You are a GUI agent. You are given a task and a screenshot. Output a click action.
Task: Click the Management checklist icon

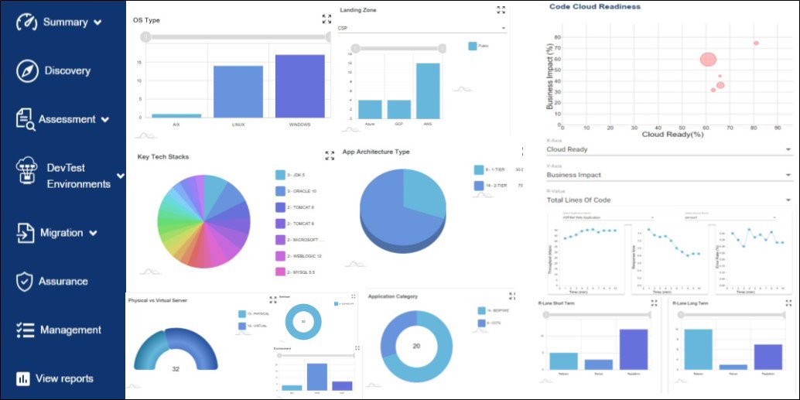tap(25, 330)
